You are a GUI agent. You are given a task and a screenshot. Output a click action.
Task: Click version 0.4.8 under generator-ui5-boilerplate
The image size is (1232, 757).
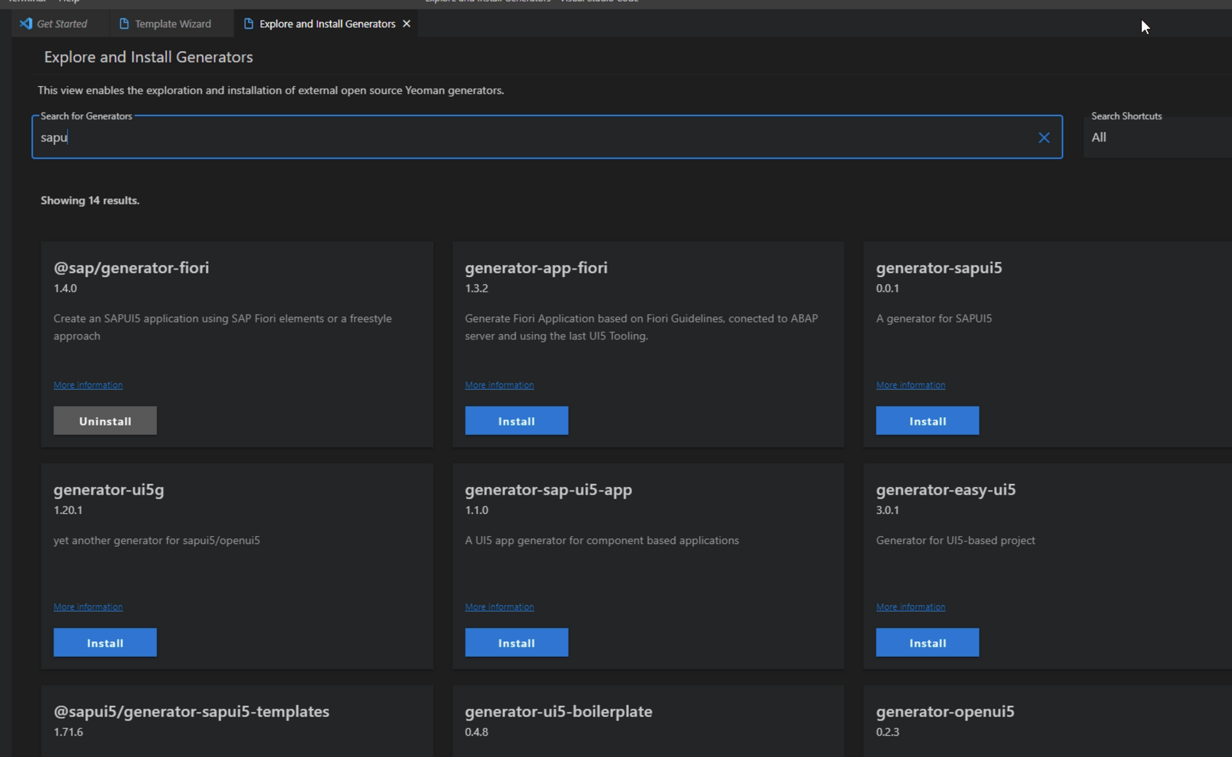[476, 732]
